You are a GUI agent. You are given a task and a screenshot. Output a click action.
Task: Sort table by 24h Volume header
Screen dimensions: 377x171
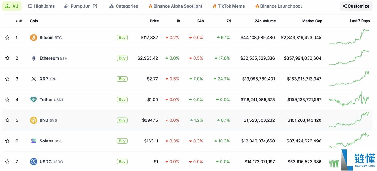[x=265, y=21]
